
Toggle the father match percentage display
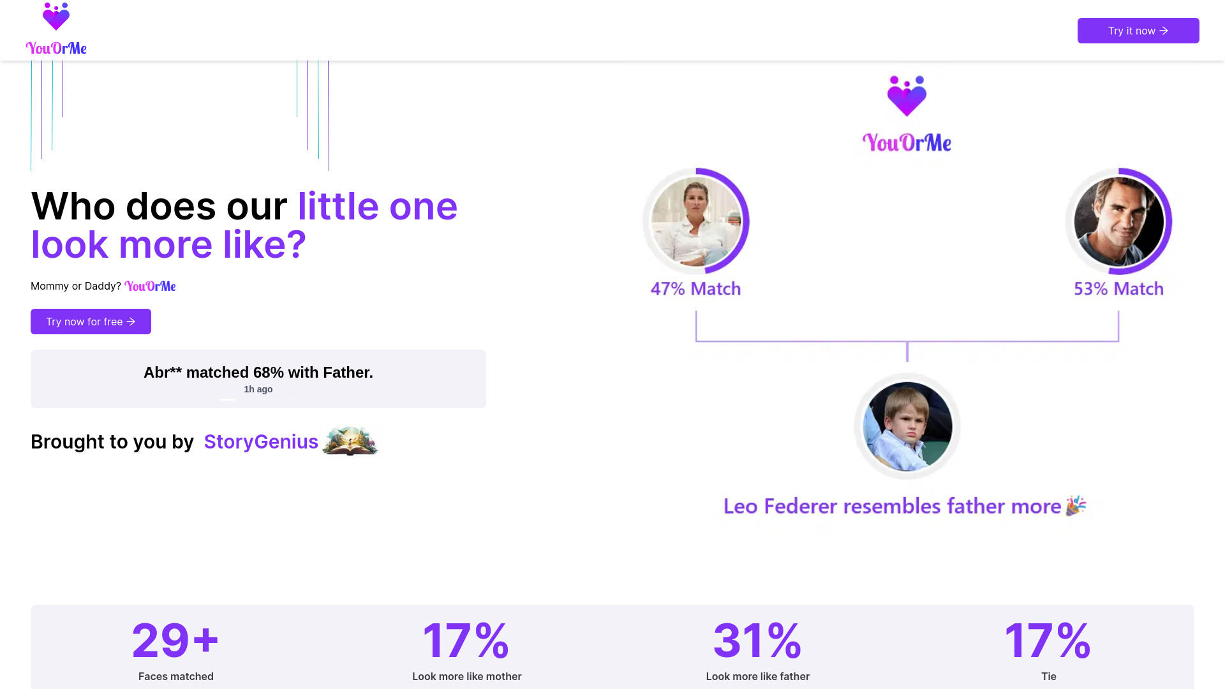coord(1118,288)
